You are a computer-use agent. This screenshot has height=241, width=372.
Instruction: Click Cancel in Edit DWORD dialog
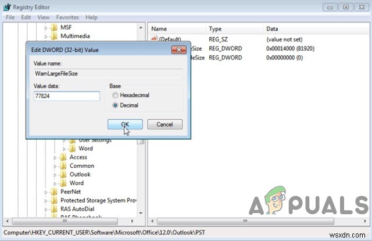pyautogui.click(x=164, y=125)
